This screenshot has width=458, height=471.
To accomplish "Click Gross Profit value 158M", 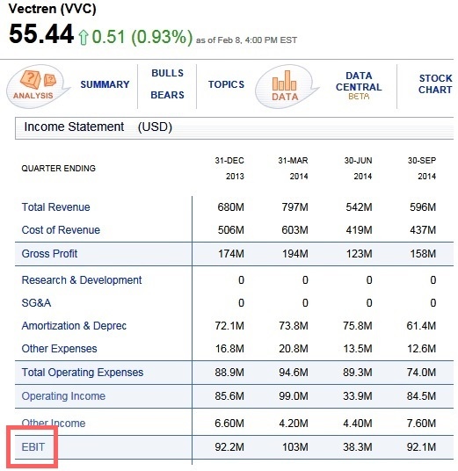I will pos(423,254).
